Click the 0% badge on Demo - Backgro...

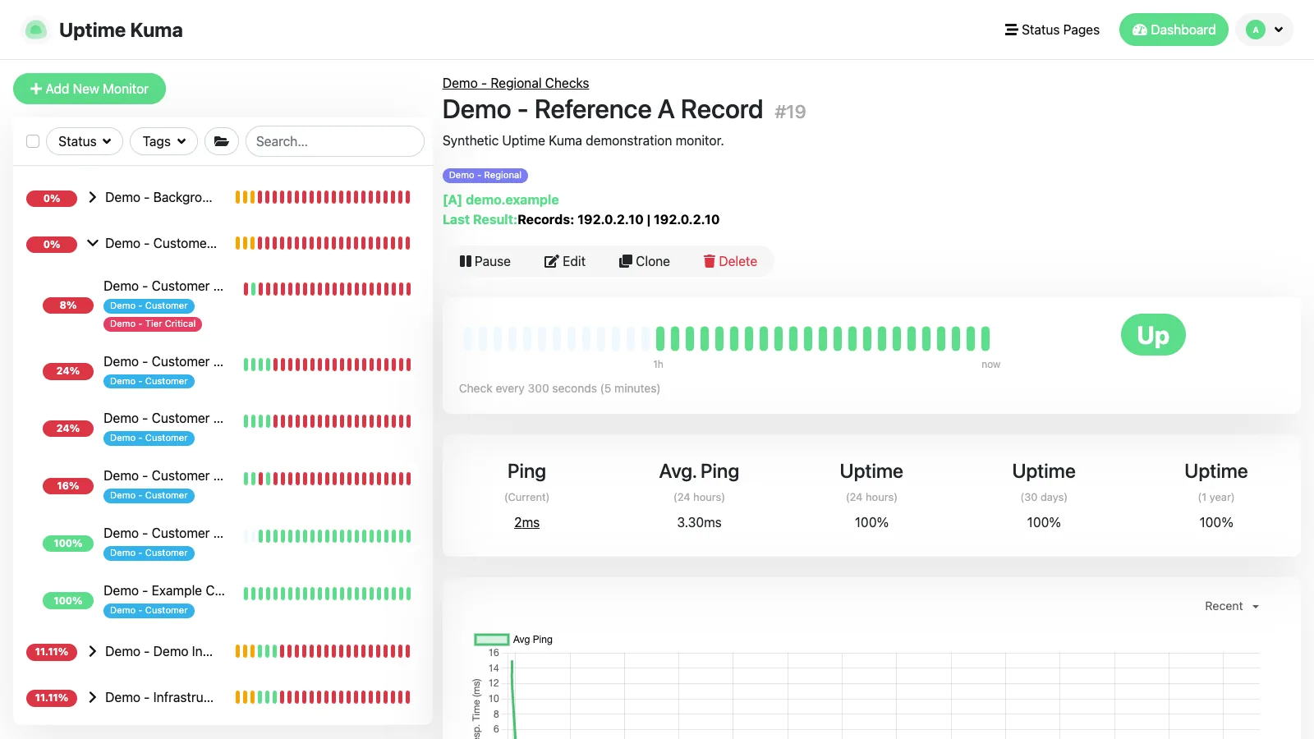52,198
